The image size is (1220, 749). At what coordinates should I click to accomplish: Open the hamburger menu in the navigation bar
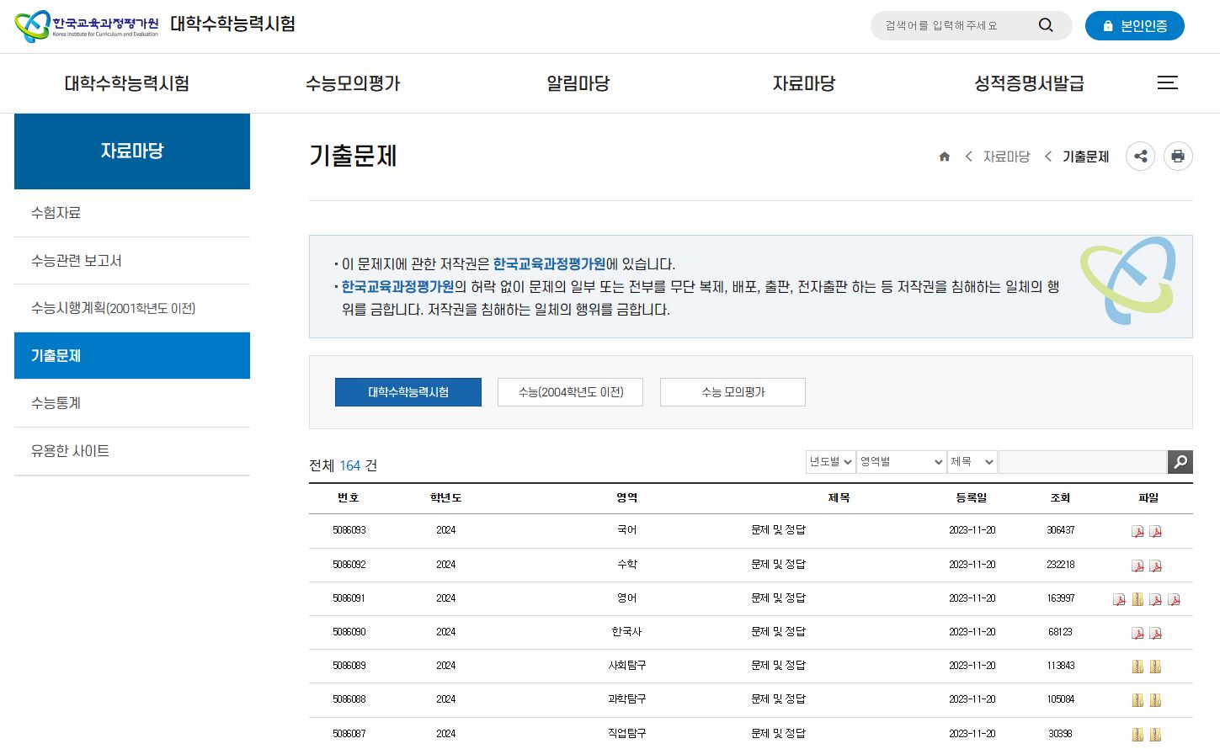coord(1168,82)
